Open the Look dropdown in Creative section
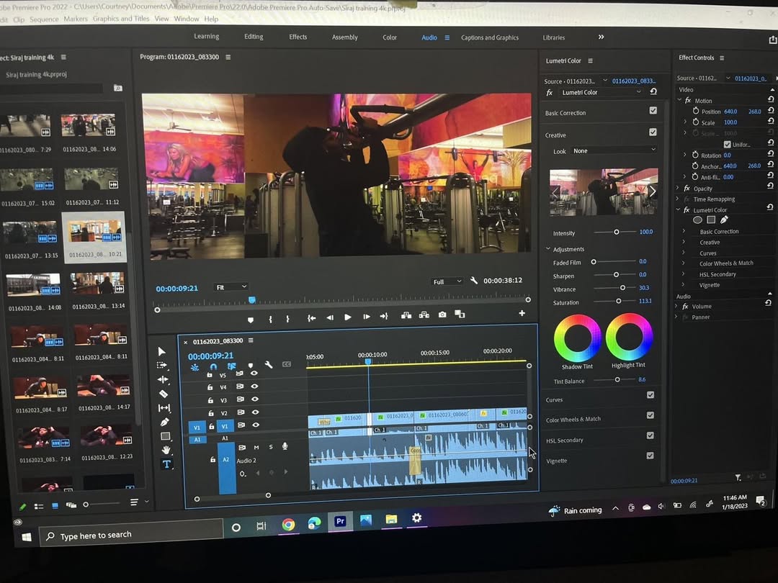 [614, 150]
